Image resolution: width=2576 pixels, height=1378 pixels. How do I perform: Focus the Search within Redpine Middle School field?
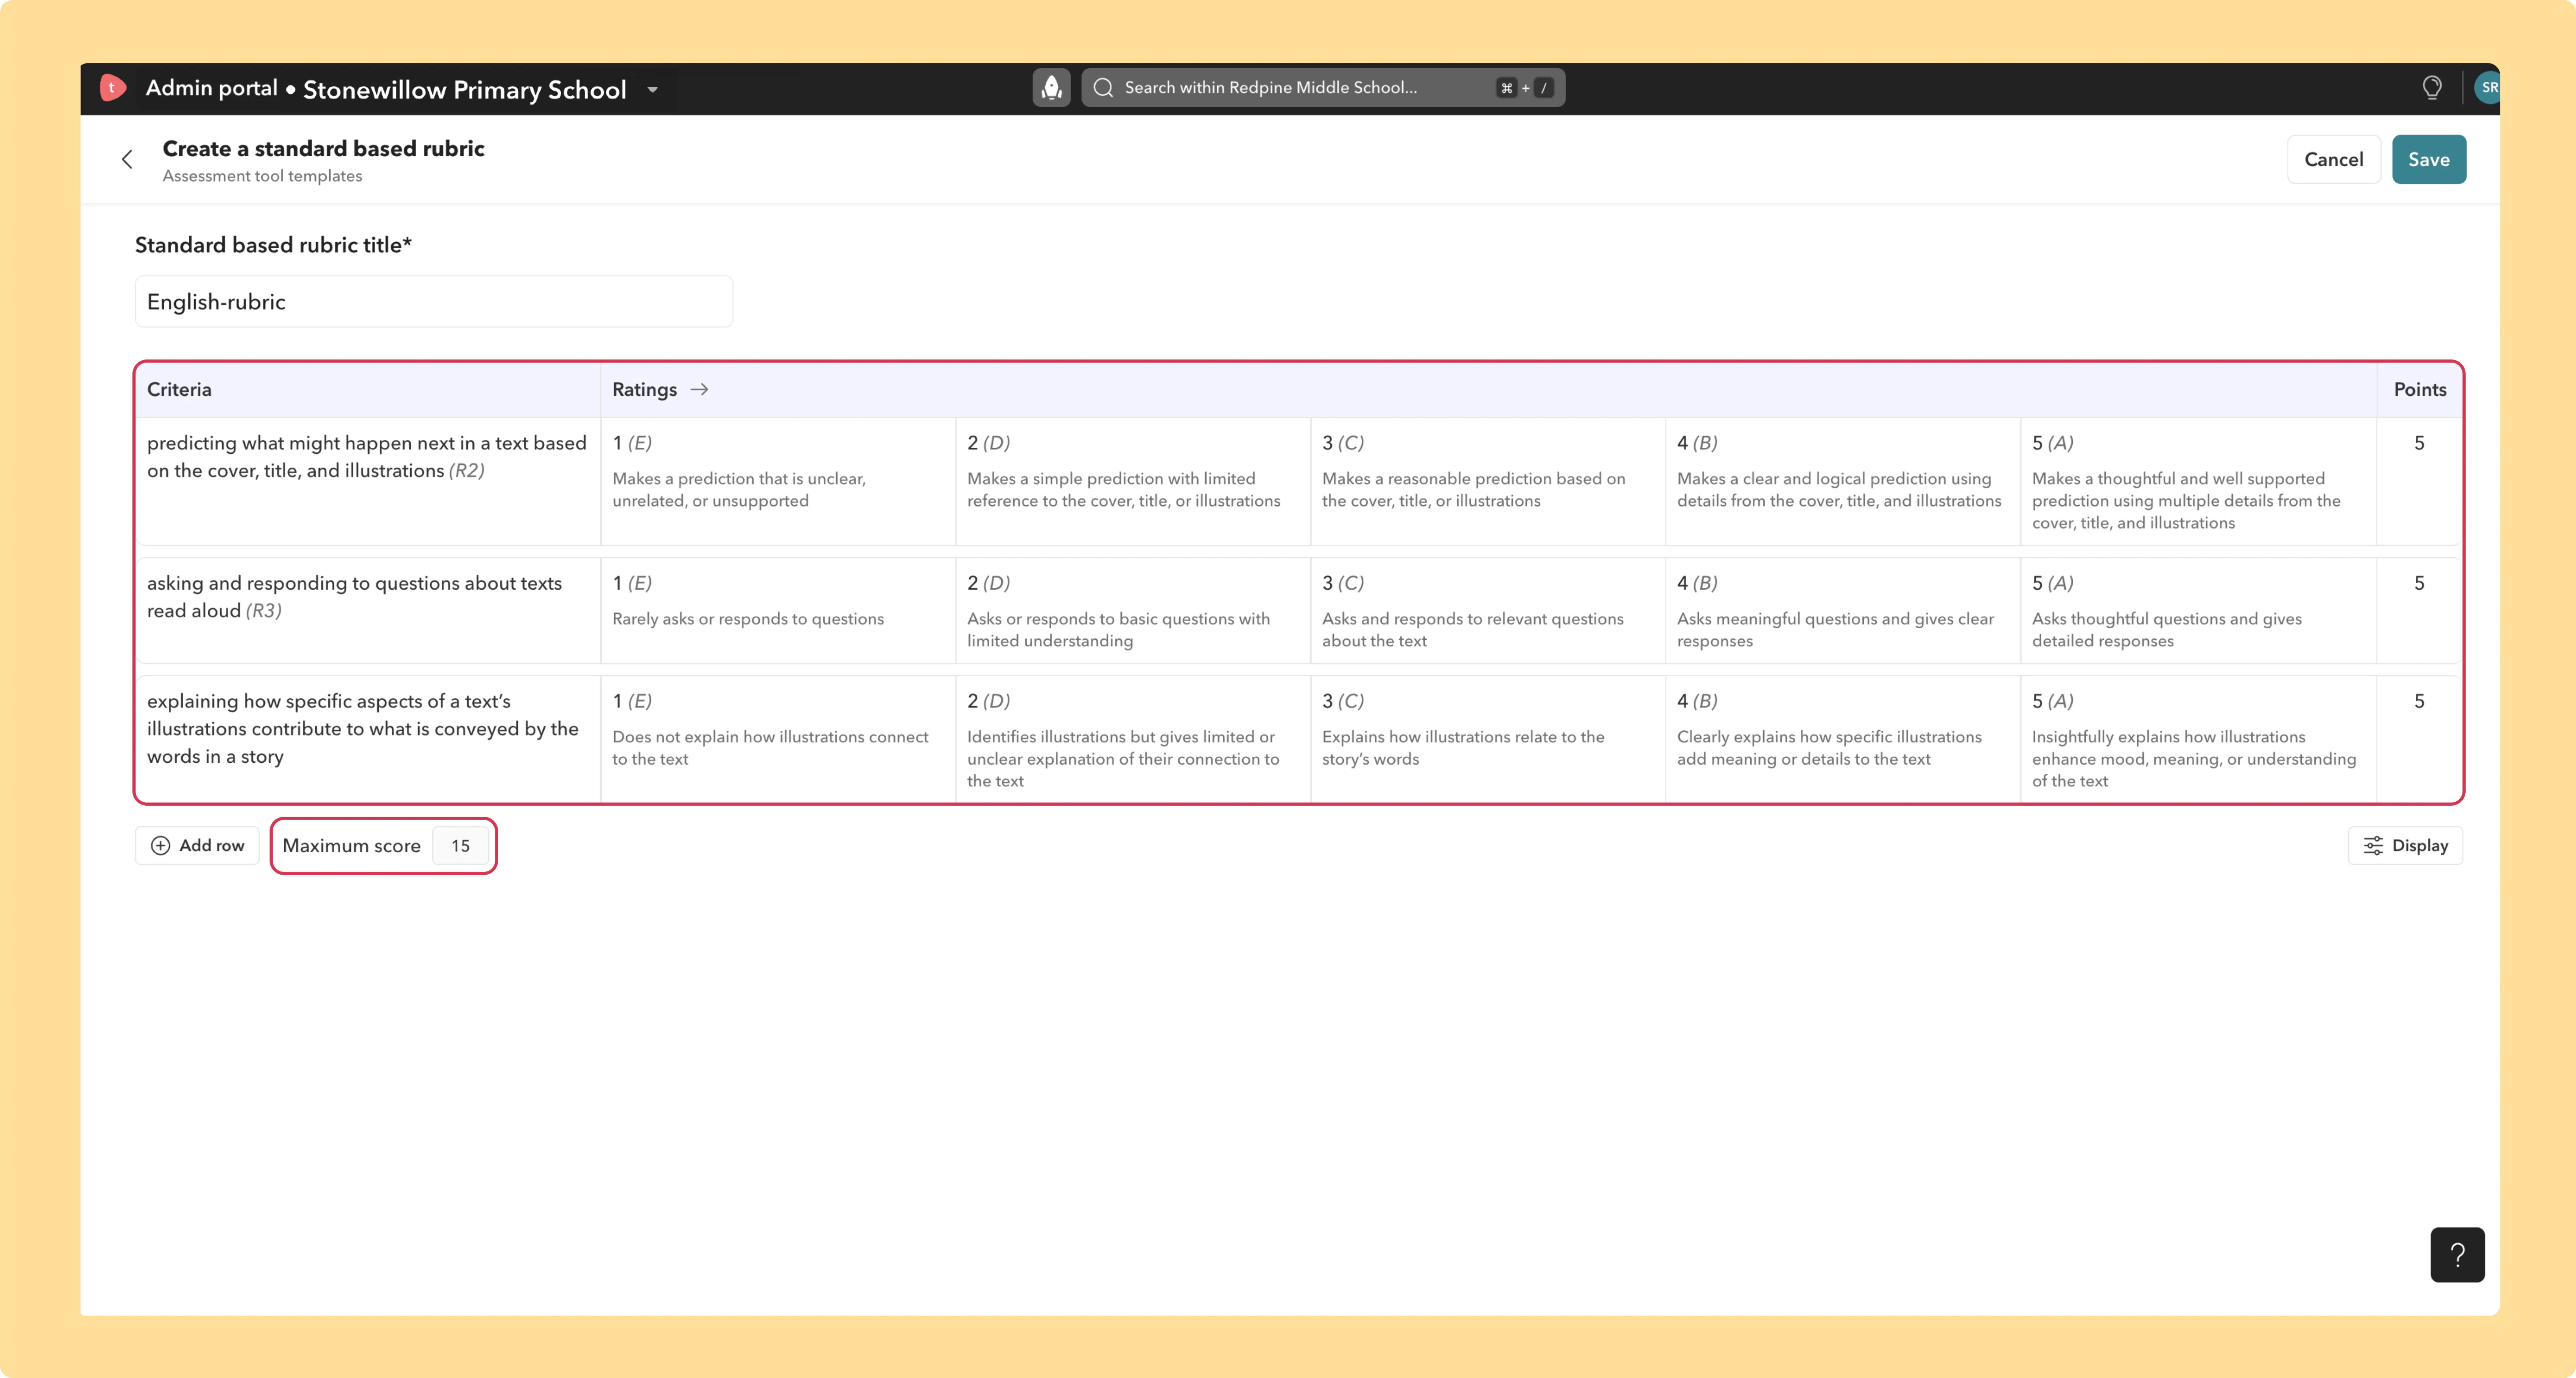click(1323, 88)
